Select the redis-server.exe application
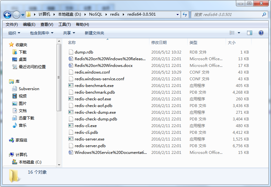This screenshot has height=187, width=271. click(x=90, y=139)
